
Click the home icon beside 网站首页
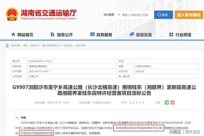(13, 35)
